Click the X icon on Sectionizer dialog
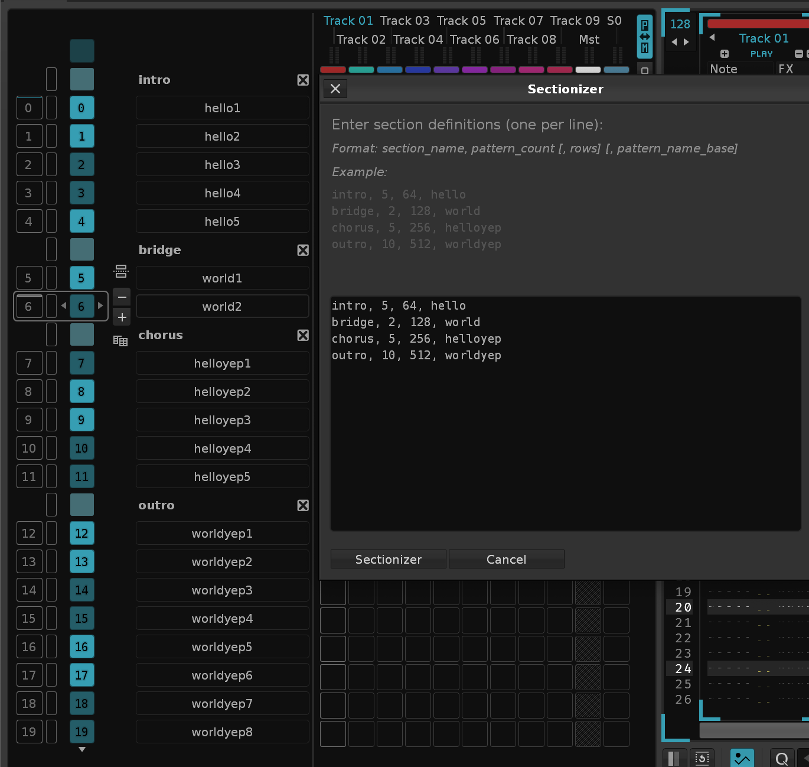Image resolution: width=809 pixels, height=767 pixels. (x=335, y=89)
